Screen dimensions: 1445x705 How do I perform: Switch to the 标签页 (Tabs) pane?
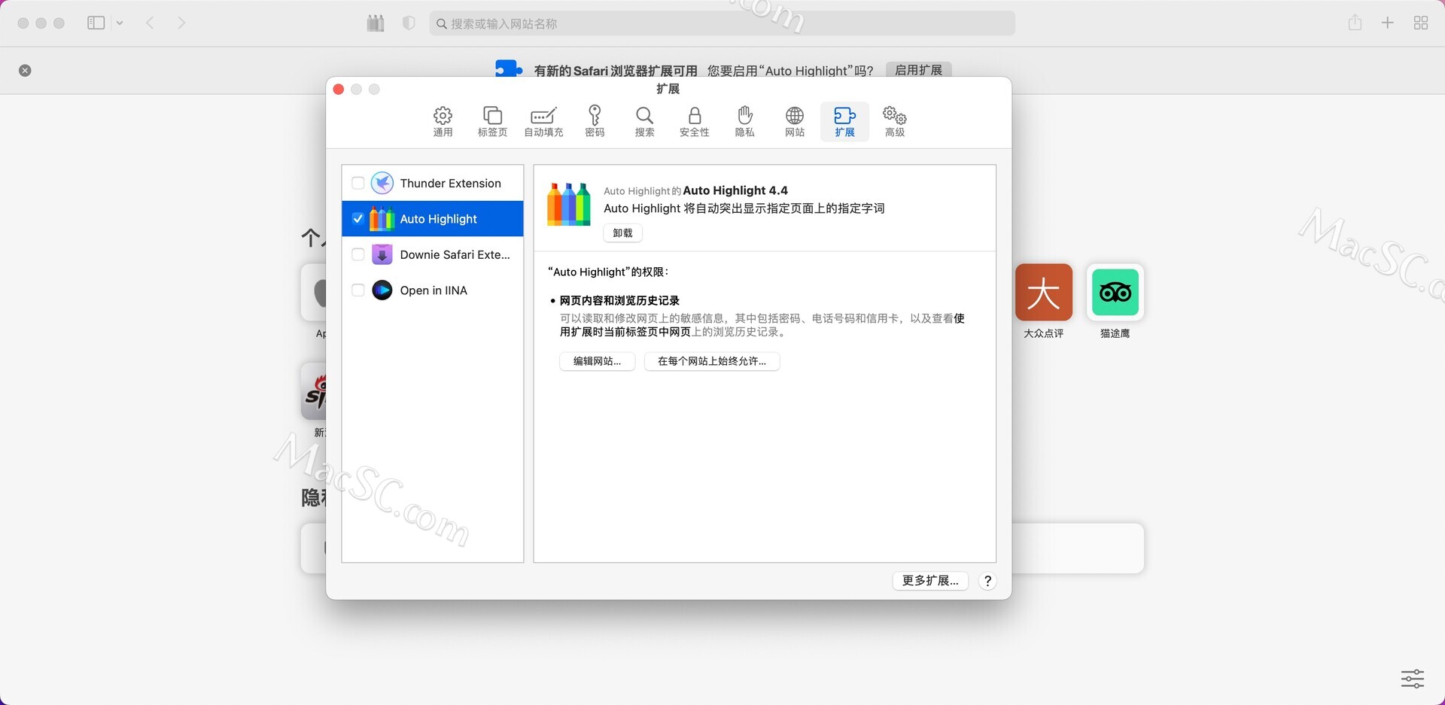point(493,120)
